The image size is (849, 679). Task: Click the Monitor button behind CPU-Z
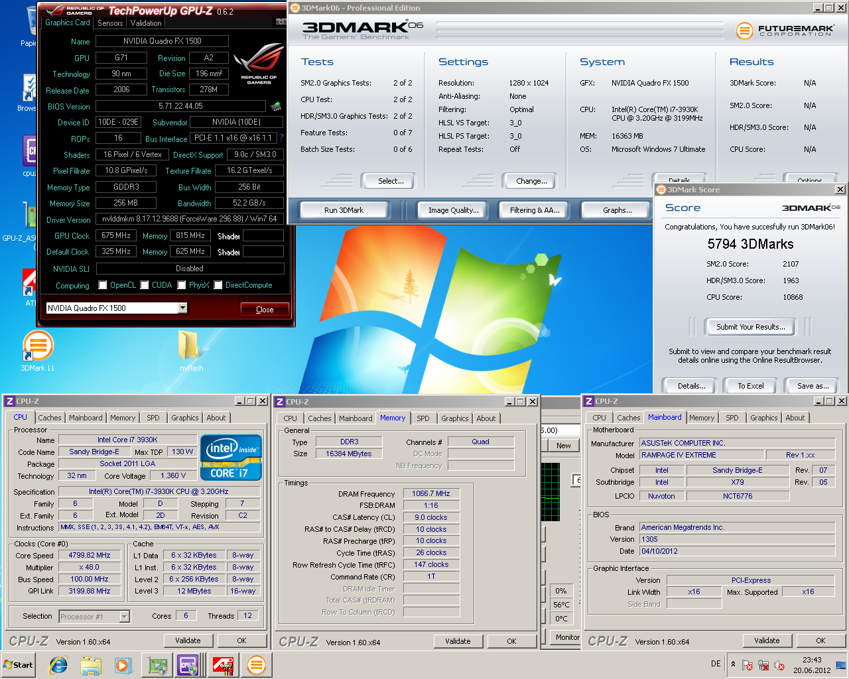click(x=566, y=637)
